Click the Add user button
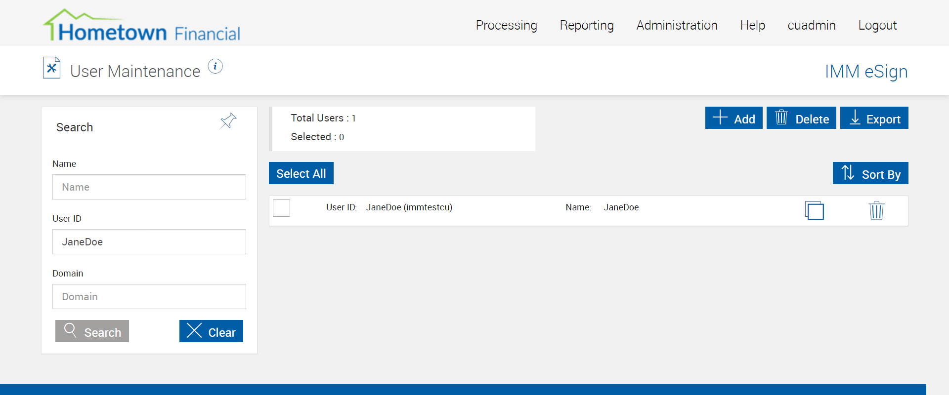This screenshot has height=395, width=949. [x=733, y=118]
